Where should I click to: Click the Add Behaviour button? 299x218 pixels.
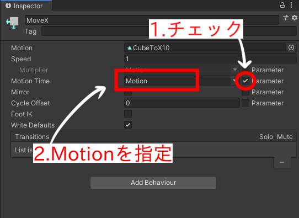pyautogui.click(x=153, y=183)
